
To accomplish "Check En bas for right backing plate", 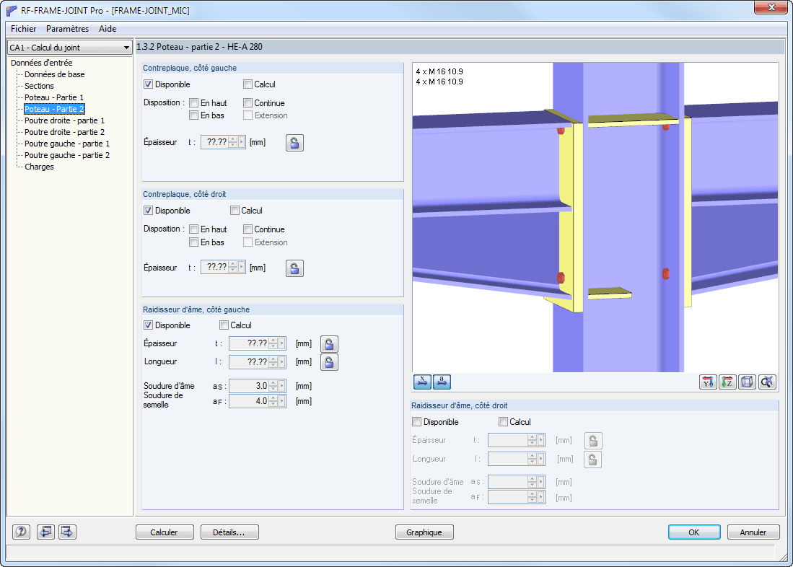I will click(193, 242).
